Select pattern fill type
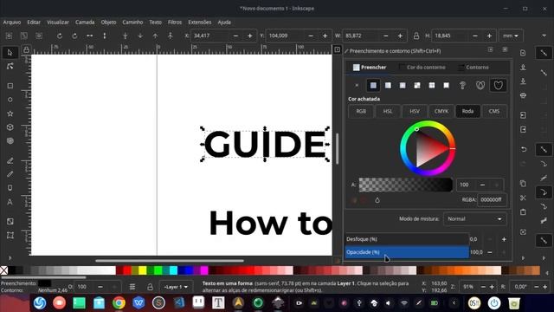Image resolution: width=554 pixels, height=312 pixels. click(432, 85)
